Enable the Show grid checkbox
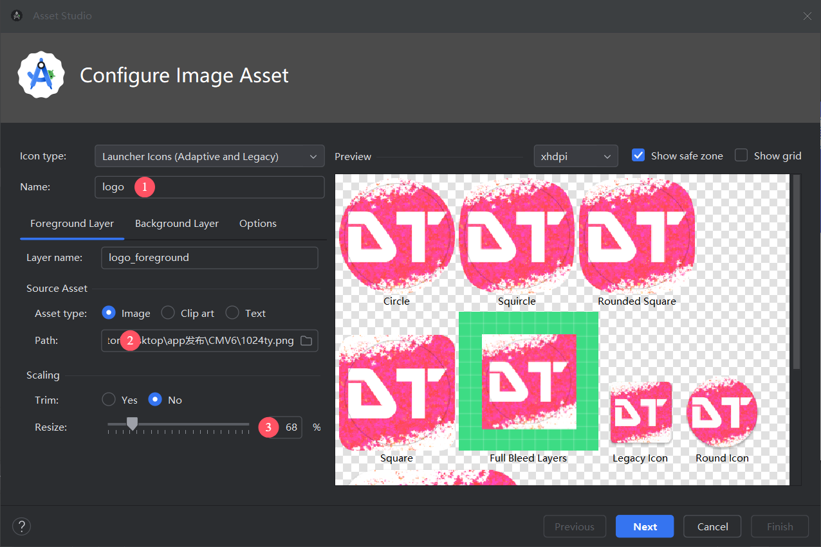Viewport: 821px width, 547px height. point(741,156)
